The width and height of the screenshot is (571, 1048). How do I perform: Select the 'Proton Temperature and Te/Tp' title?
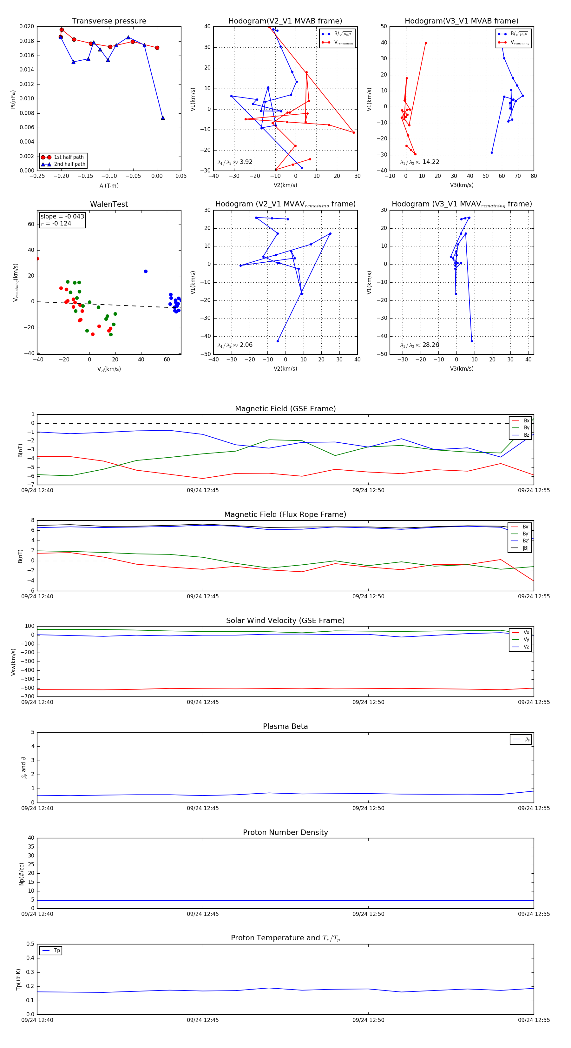click(x=285, y=938)
